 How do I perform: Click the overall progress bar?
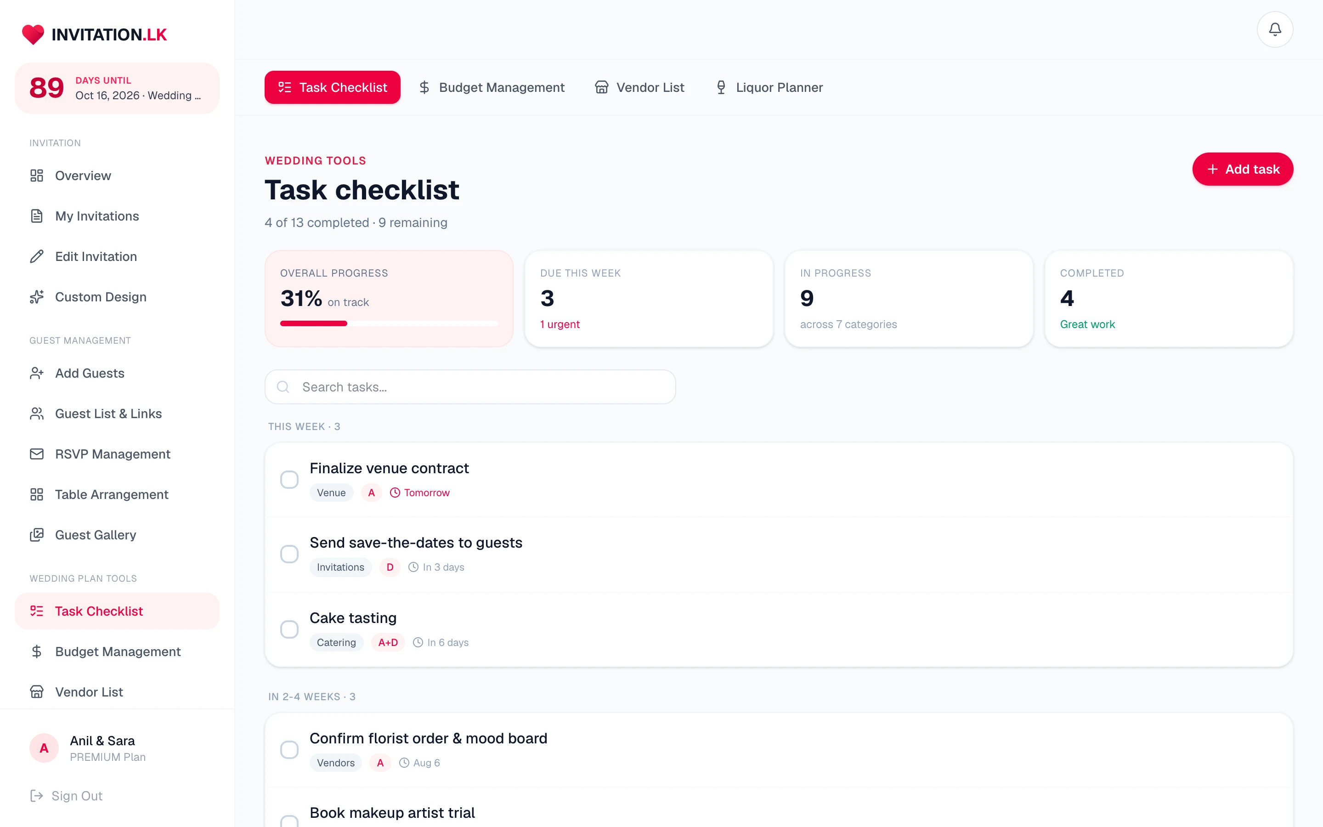389,324
